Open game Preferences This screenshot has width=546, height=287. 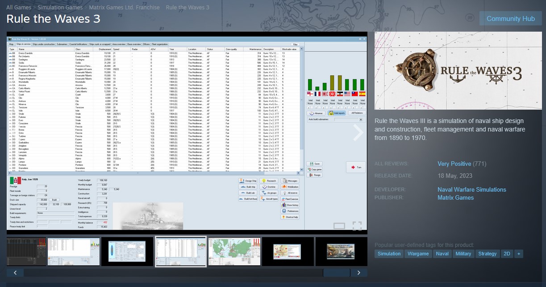click(290, 211)
